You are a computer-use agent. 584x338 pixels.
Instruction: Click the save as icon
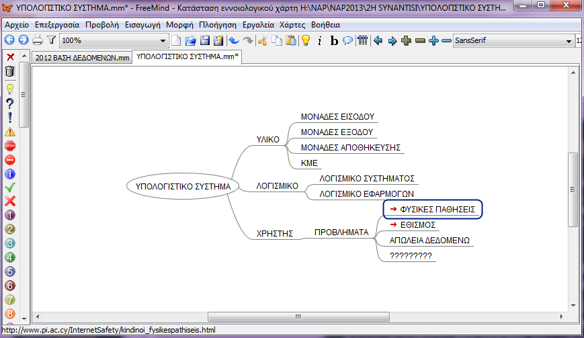218,40
